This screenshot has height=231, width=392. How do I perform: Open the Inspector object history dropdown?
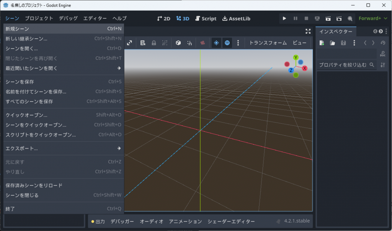coord(383,43)
